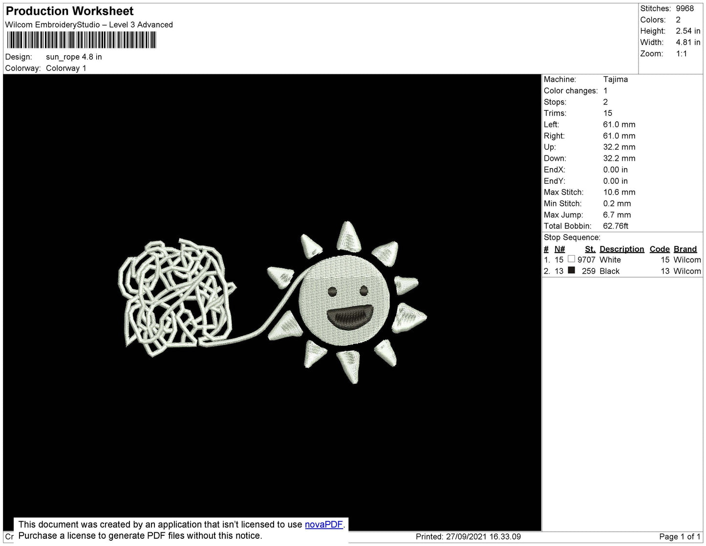
Task: Click the tangled rope embroidery shape
Action: tap(177, 297)
